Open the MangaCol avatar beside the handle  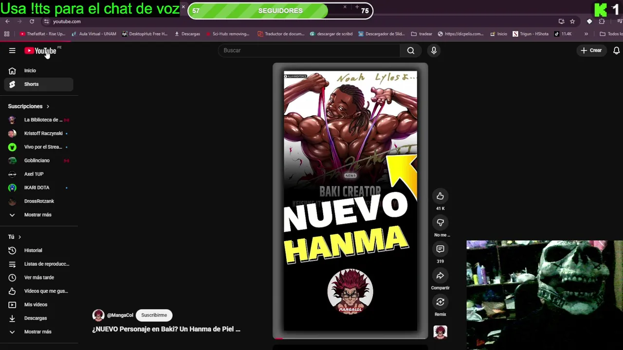point(98,315)
